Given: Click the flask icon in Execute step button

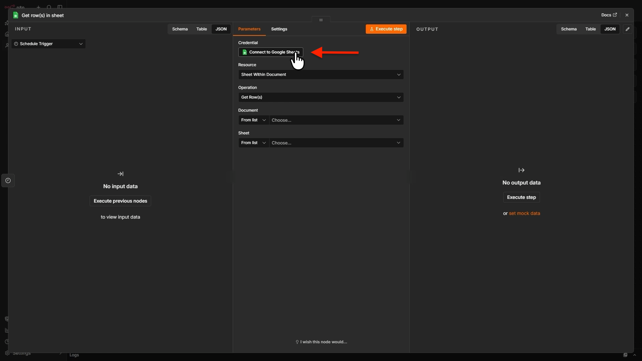Looking at the screenshot, I should [371, 29].
